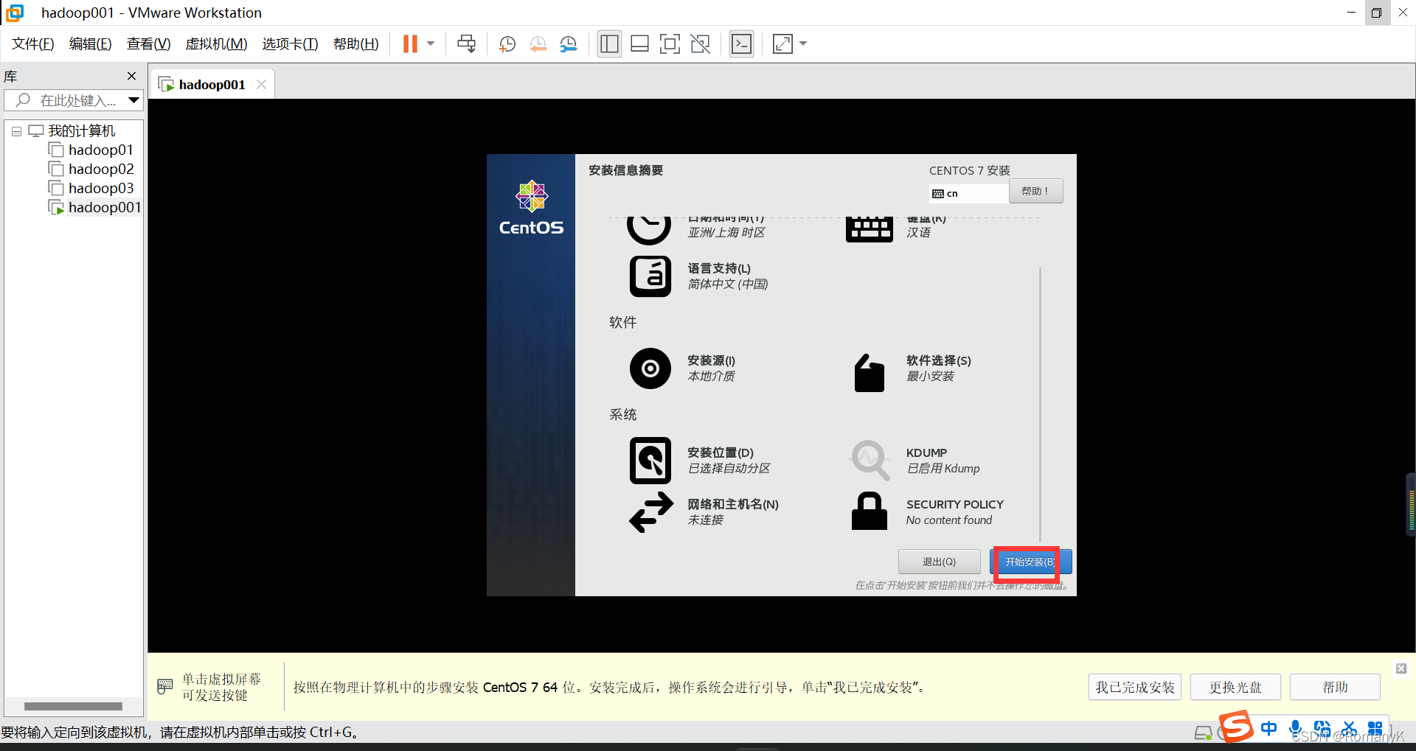This screenshot has width=1416, height=751.
Task: Click the cn keyboard layout indicator
Action: point(968,193)
